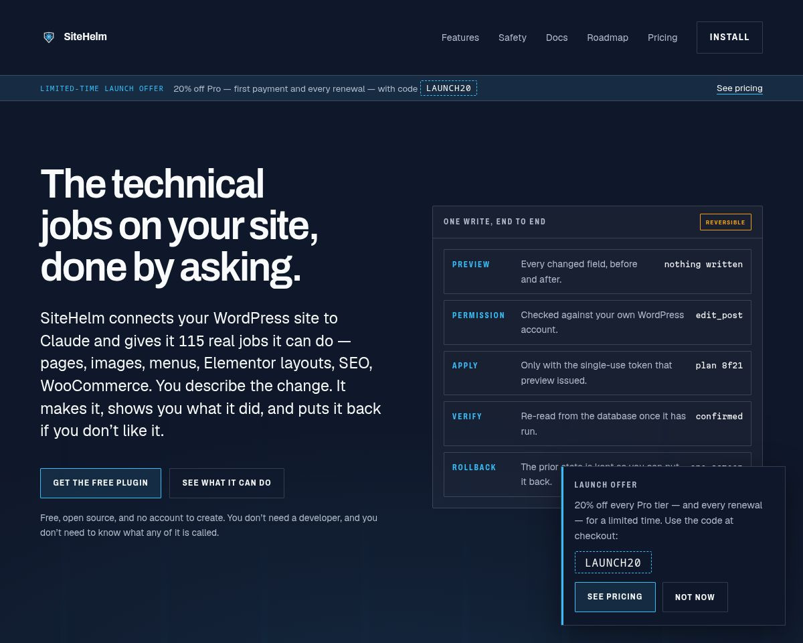
Task: Click the LAUNCH20 code in the banner
Action: pyautogui.click(x=448, y=88)
